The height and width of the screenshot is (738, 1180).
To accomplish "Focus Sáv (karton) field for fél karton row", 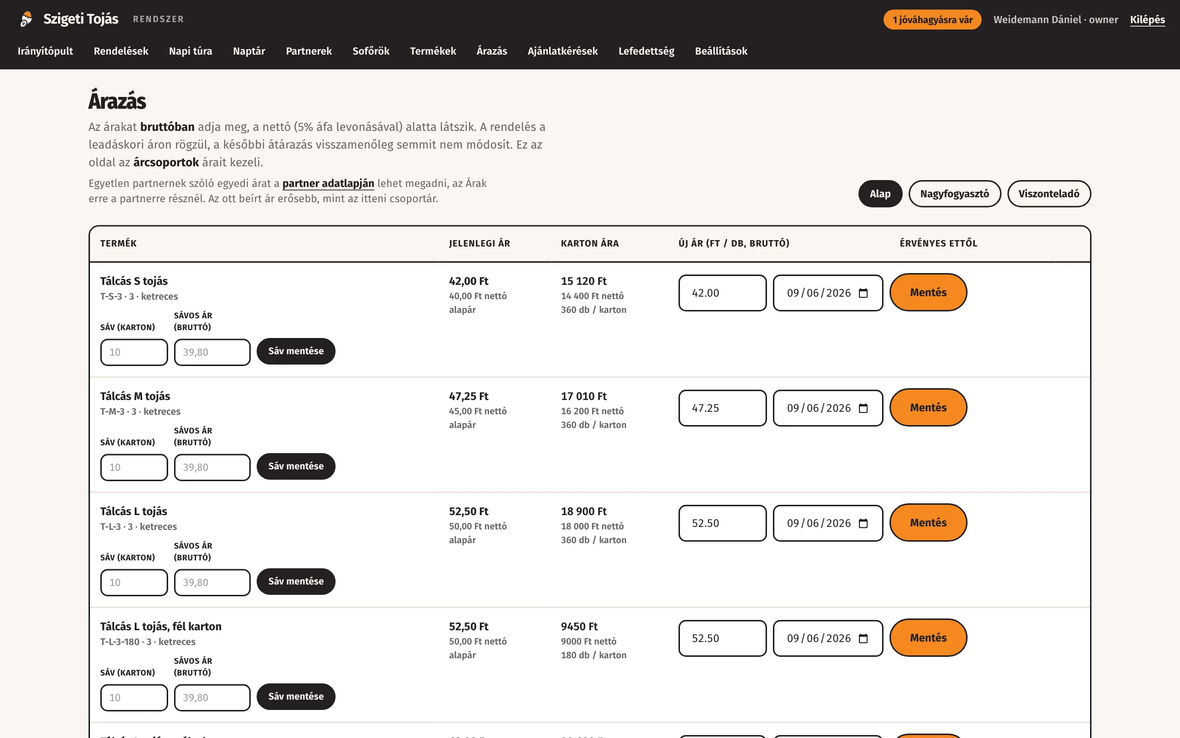I will click(x=134, y=698).
